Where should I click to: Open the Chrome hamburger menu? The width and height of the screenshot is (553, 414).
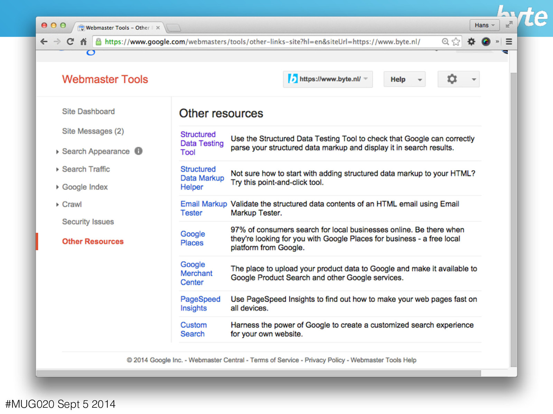click(509, 42)
